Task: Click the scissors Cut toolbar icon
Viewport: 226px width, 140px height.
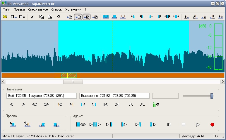Action: (x=32, y=17)
